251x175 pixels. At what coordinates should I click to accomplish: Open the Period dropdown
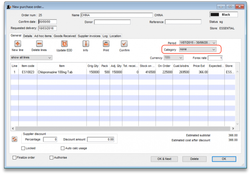[x=197, y=43]
